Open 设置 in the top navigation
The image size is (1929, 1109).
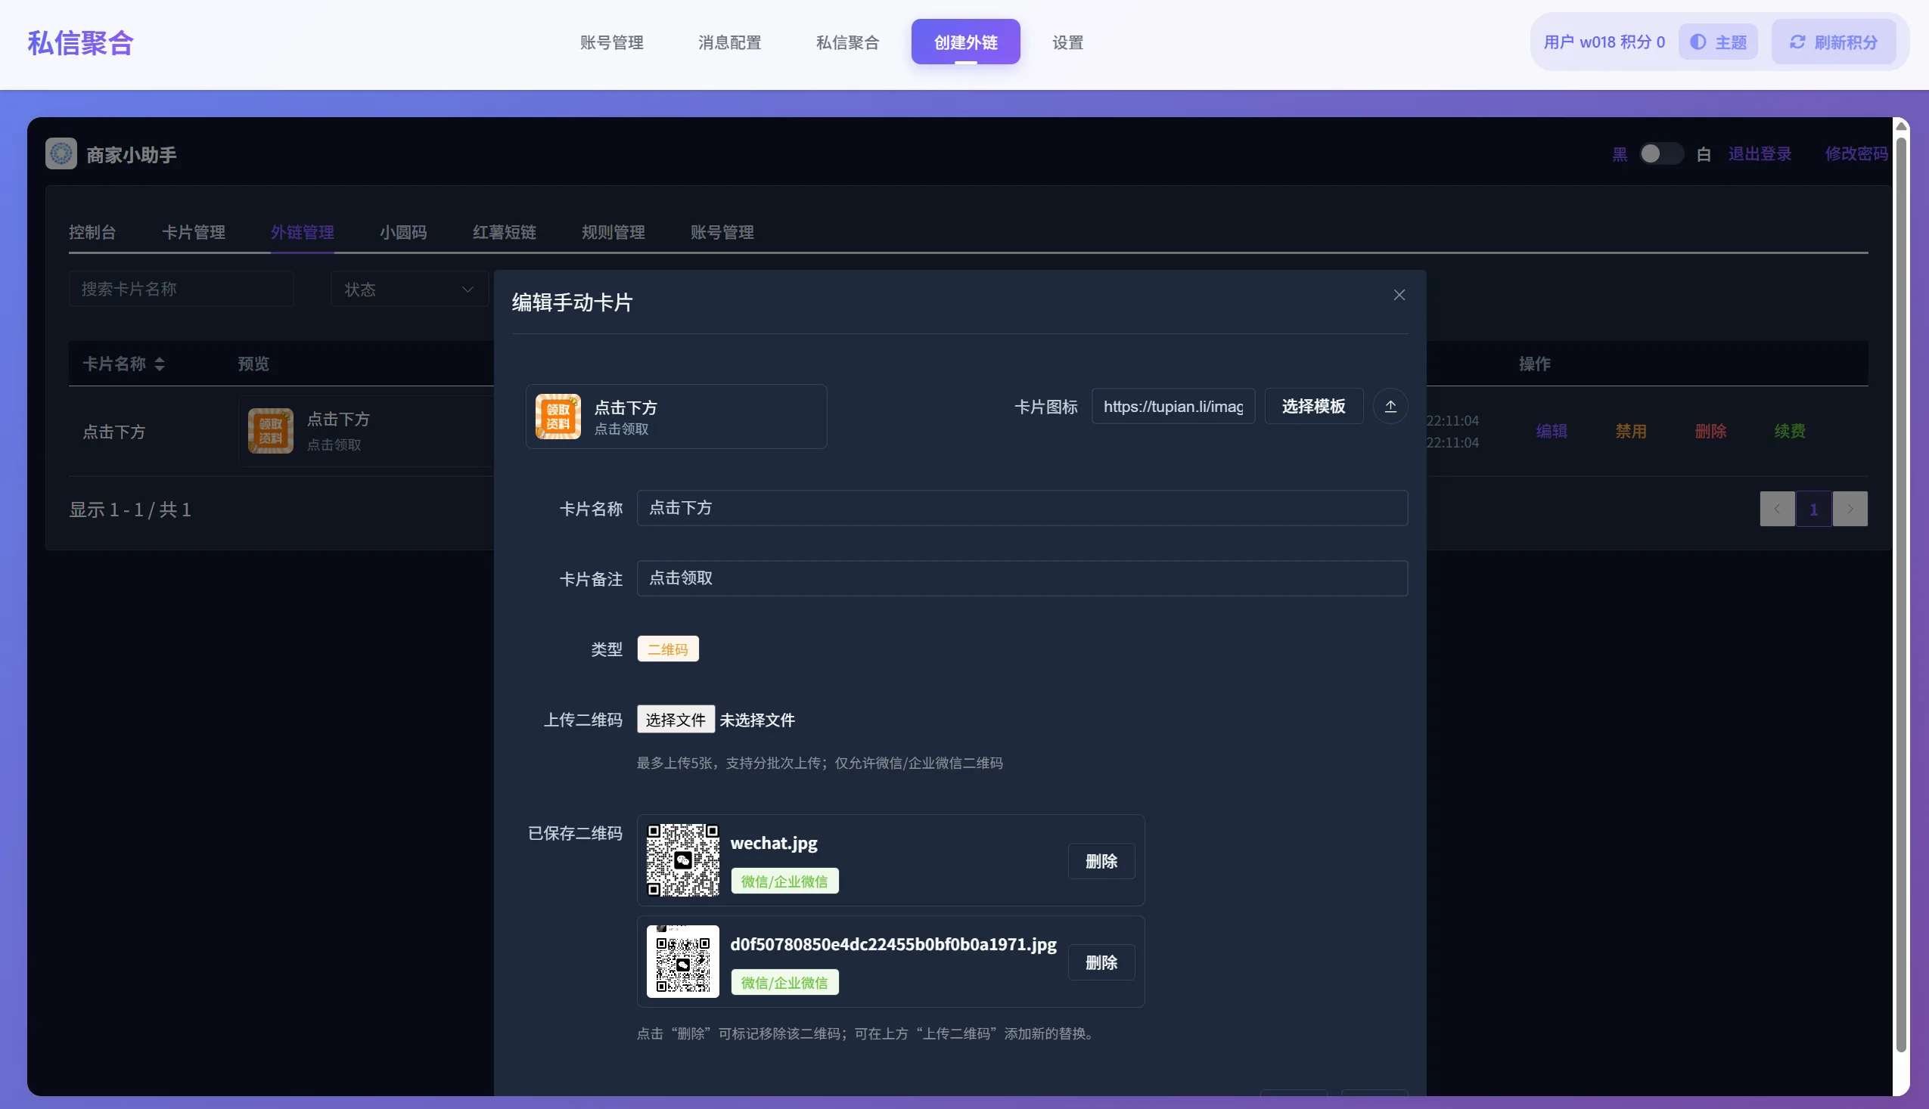pyautogui.click(x=1067, y=42)
